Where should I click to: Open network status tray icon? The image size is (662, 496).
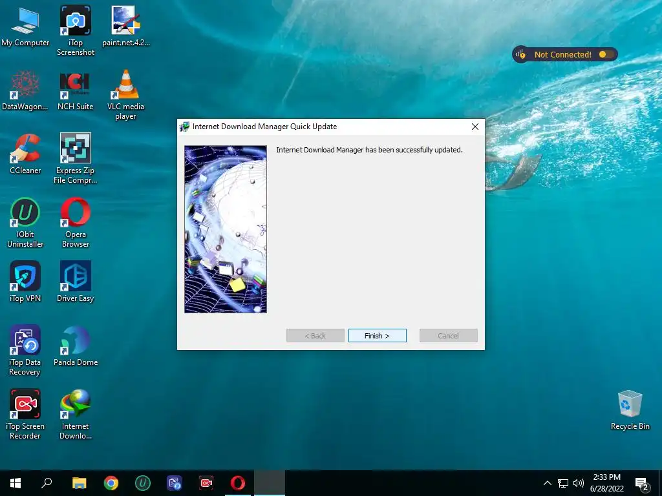pos(563,483)
